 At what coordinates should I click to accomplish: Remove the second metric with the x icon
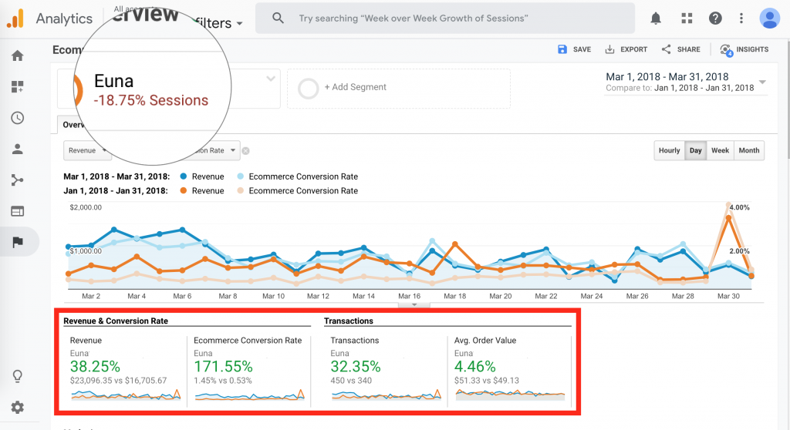coord(246,150)
